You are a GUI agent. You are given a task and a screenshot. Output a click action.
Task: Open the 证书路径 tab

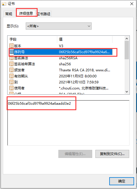point(44,14)
